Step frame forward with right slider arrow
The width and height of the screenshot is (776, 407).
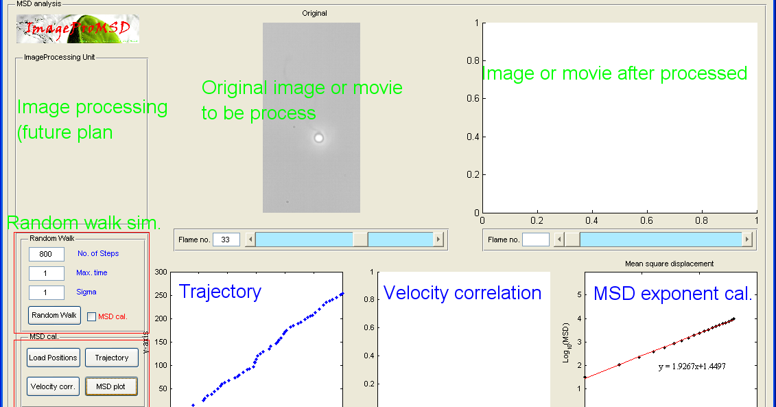click(x=439, y=239)
